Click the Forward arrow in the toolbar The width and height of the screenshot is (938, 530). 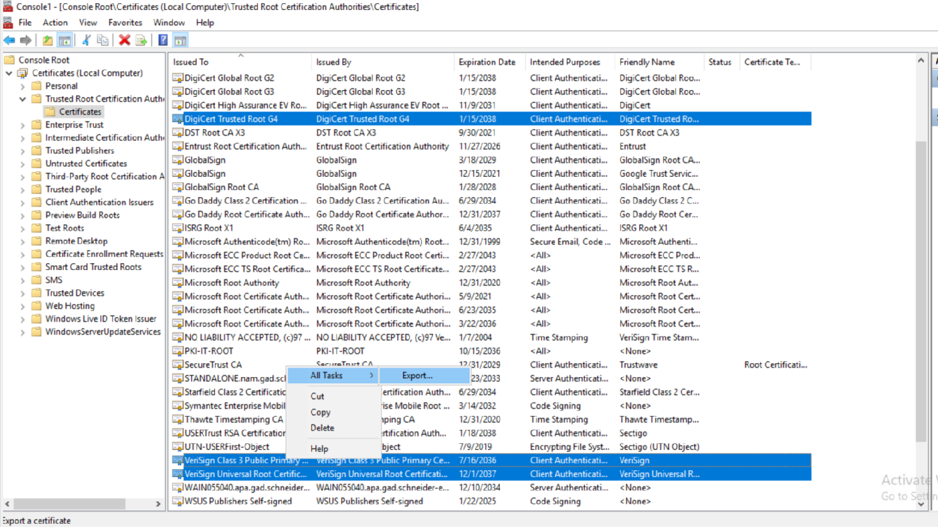(x=25, y=40)
